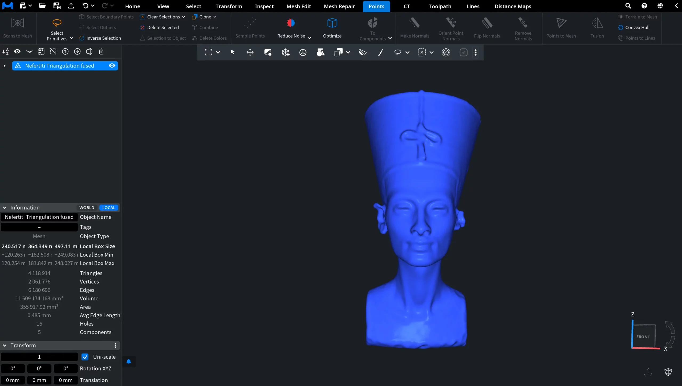Screen dimensions: 682x386
Task: Run the Optimize point tool
Action: click(332, 28)
